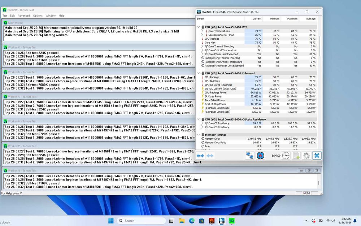The image size is (361, 226).
Task: Start logging with the document plus icon
Action: click(x=296, y=156)
